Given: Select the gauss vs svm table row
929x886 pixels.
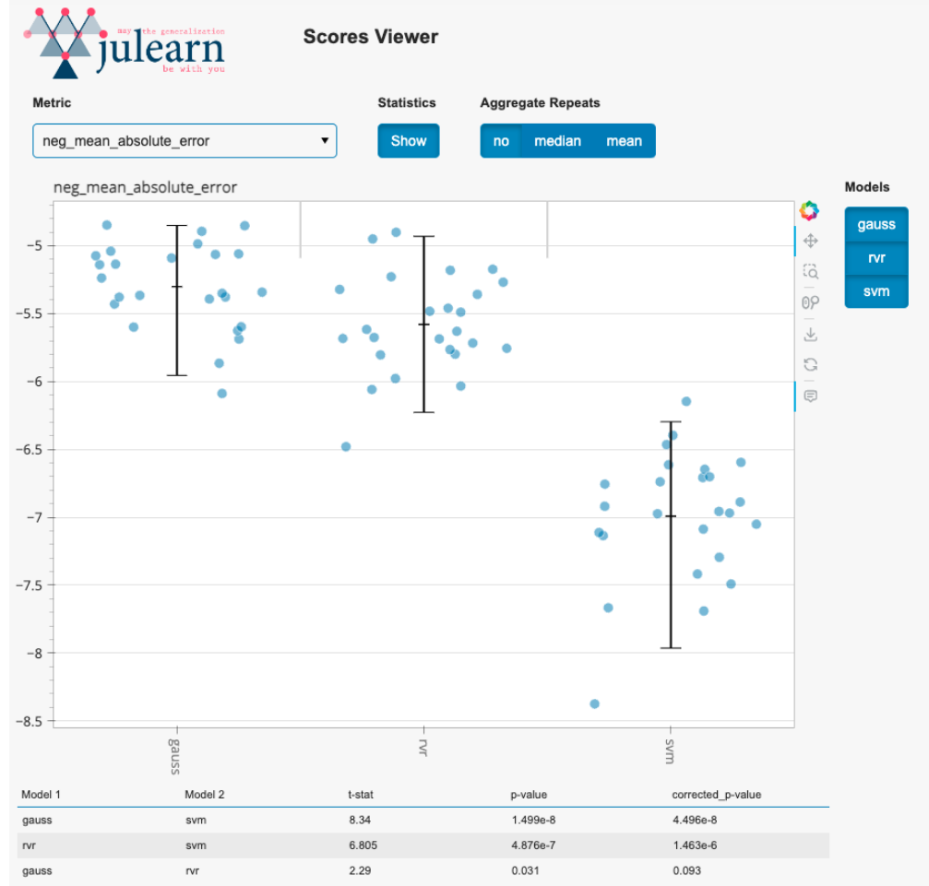Looking at the screenshot, I should pos(424,819).
